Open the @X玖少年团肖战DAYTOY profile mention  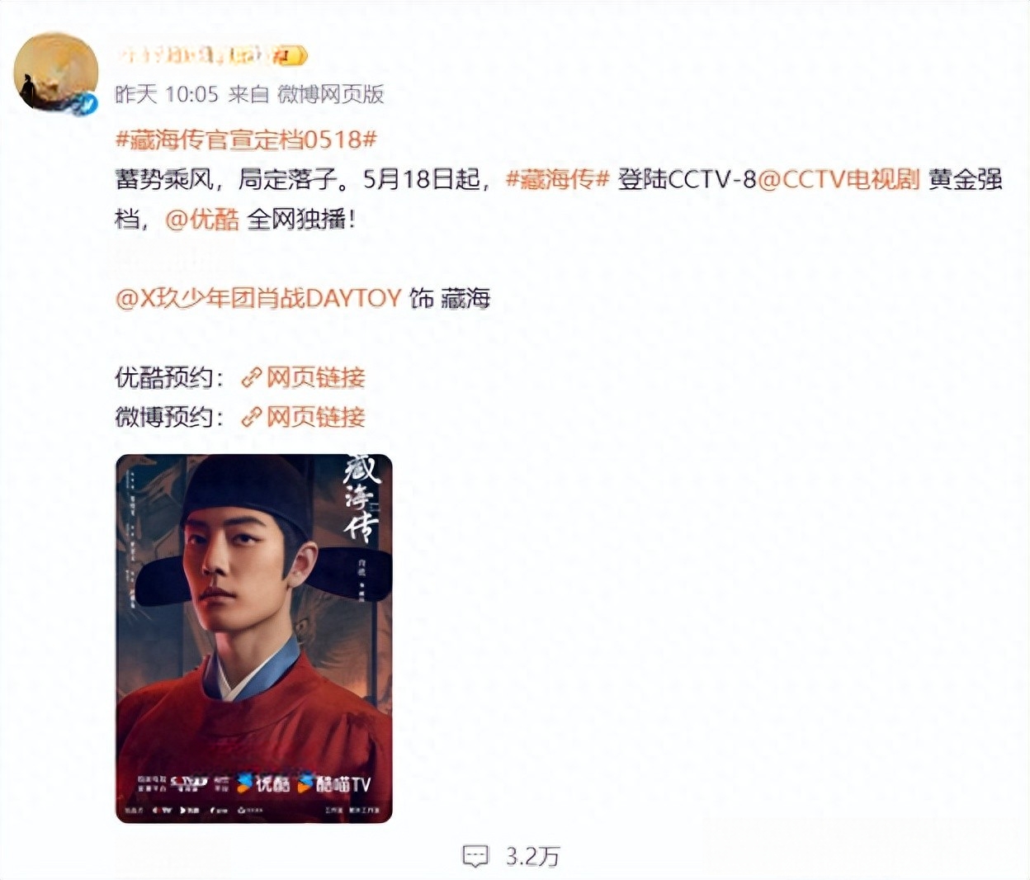point(258,298)
